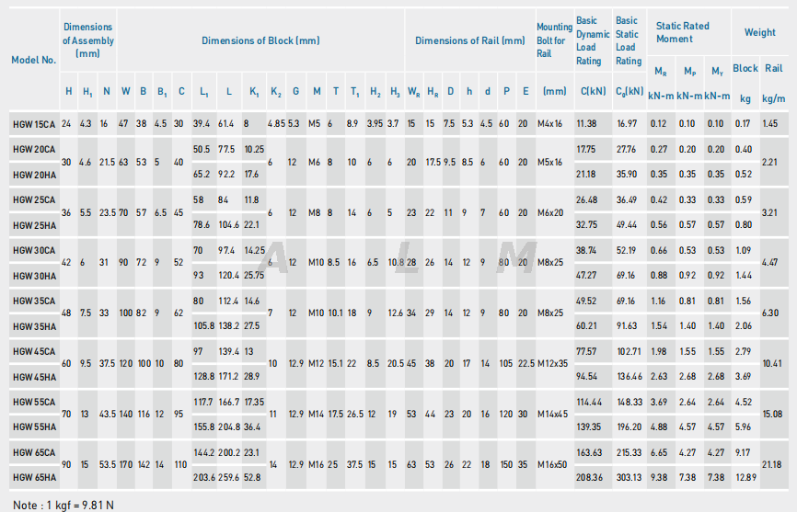Select the 303.13 static load value
Screen dimensions: 797x512
click(629, 477)
